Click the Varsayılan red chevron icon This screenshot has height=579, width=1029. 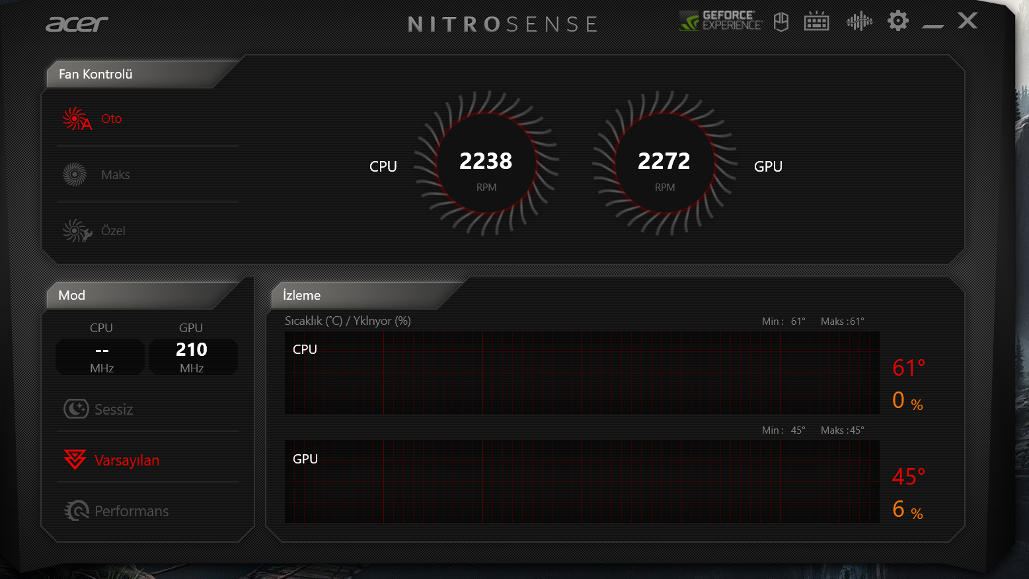[75, 459]
